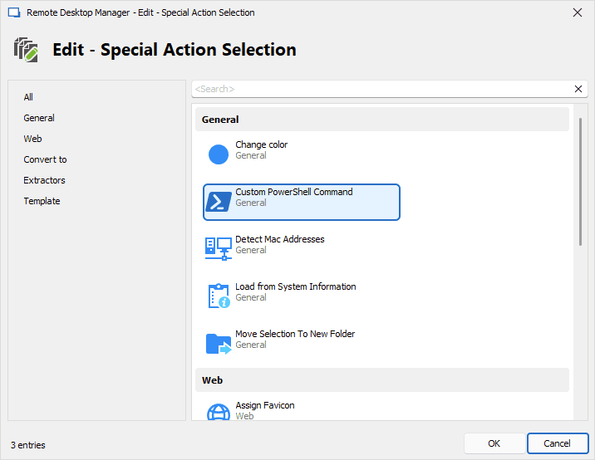Open the Convert to category

46,159
